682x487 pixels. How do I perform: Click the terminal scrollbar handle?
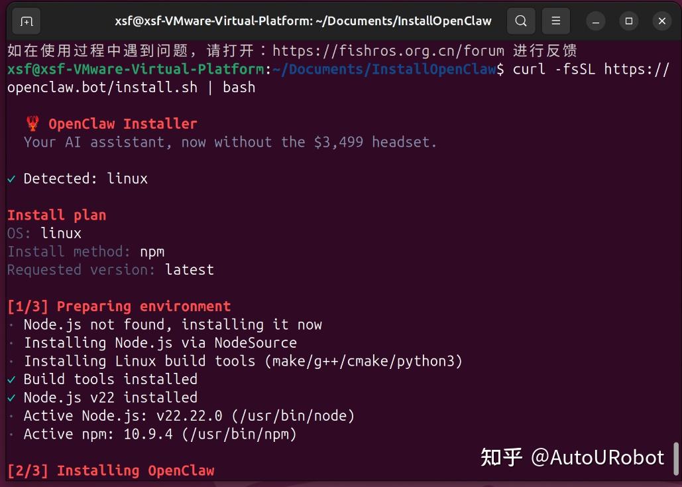click(x=676, y=458)
